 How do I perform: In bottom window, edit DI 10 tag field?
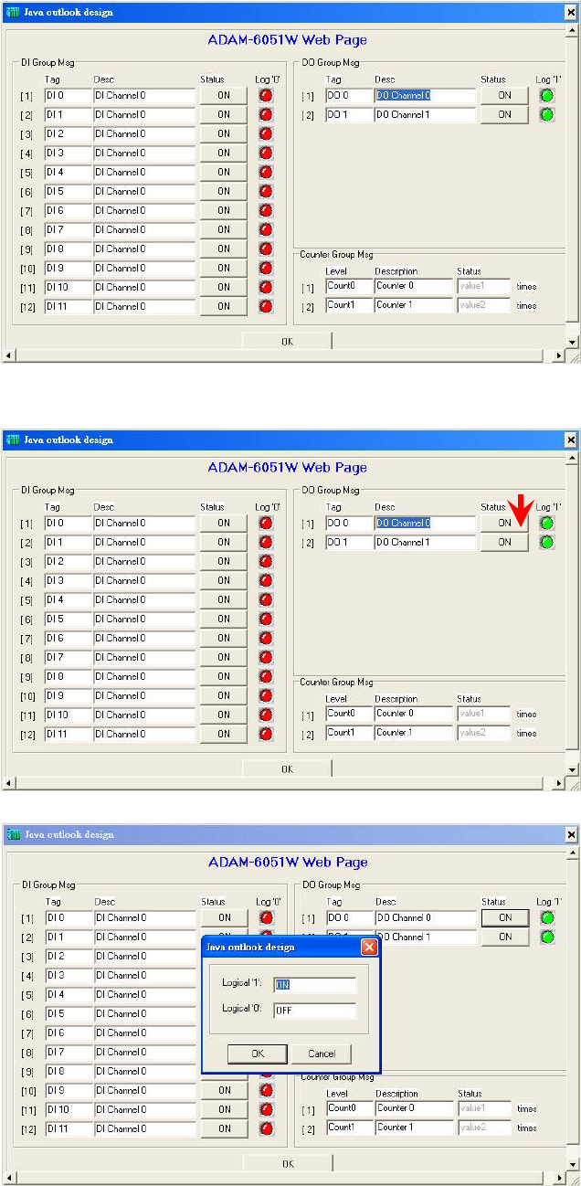tap(69, 1109)
